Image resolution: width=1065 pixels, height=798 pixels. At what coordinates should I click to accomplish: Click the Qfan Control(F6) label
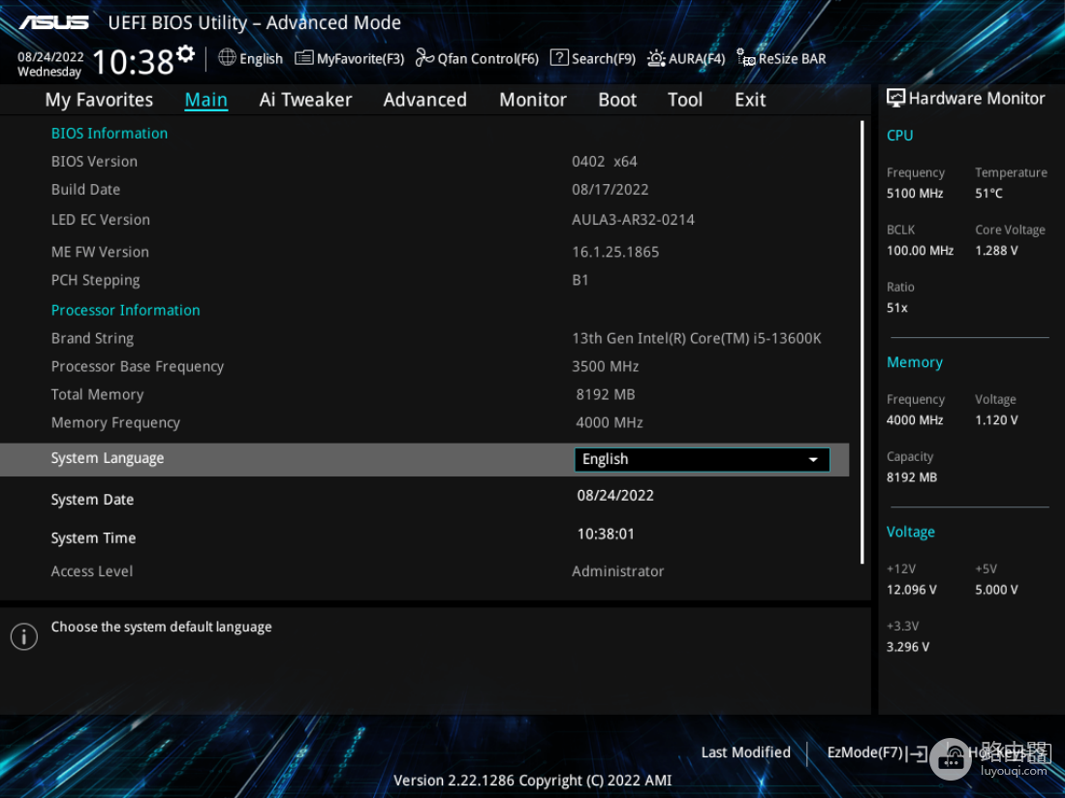coord(487,58)
